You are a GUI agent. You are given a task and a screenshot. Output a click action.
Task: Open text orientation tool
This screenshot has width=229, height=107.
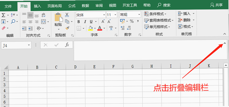click(x=39, y=28)
